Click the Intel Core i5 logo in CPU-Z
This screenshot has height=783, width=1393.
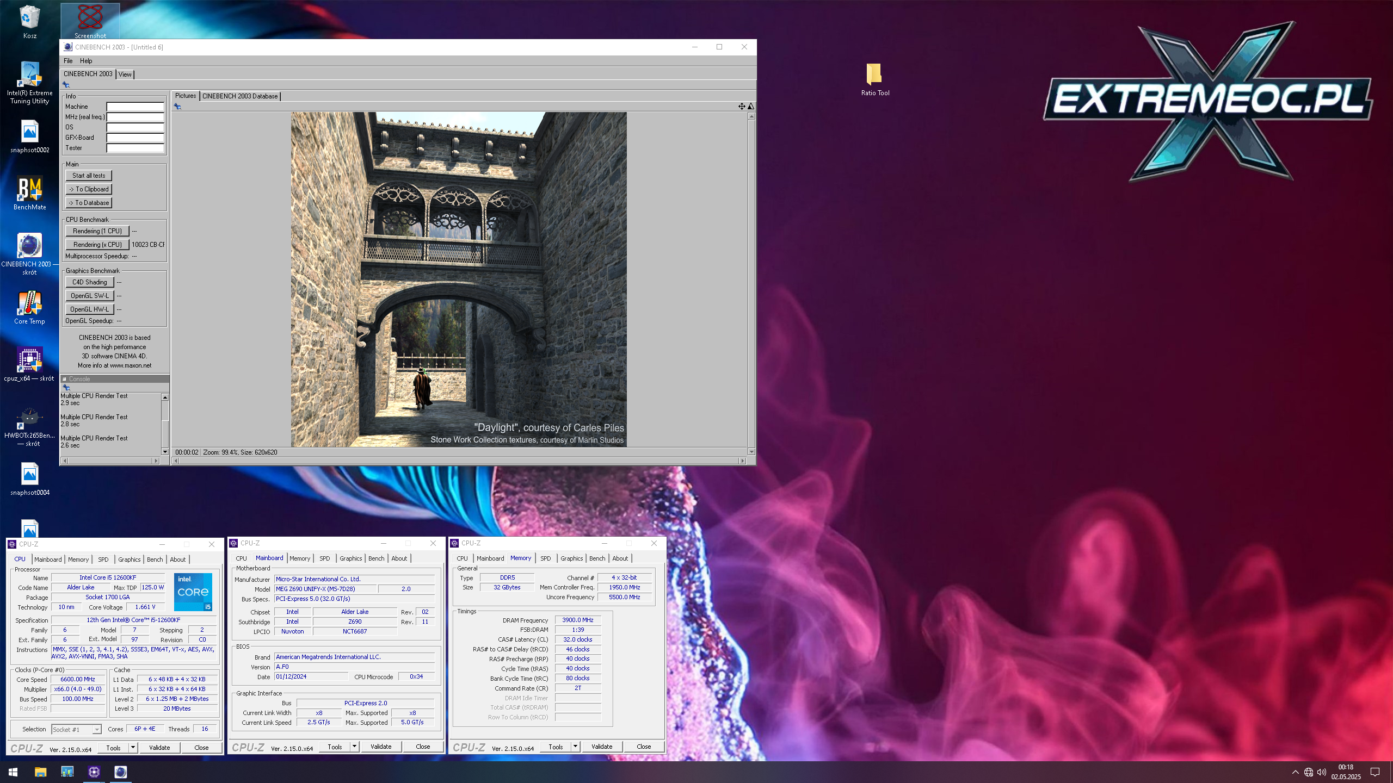click(x=193, y=592)
